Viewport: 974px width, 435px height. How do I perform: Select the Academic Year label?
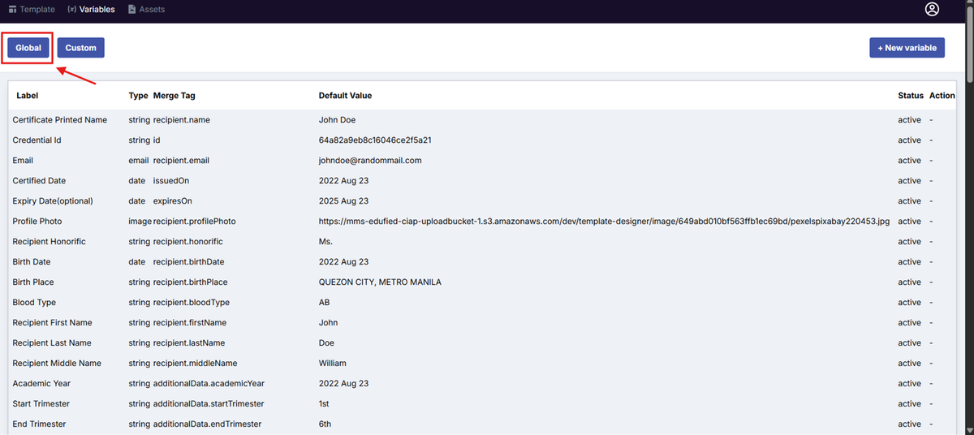pyautogui.click(x=41, y=384)
